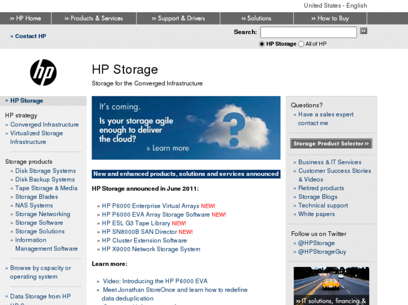Viewport: 408px width, 305px height.
Task: Open Virtualized Storage Infrastructure link
Action: click(x=36, y=138)
